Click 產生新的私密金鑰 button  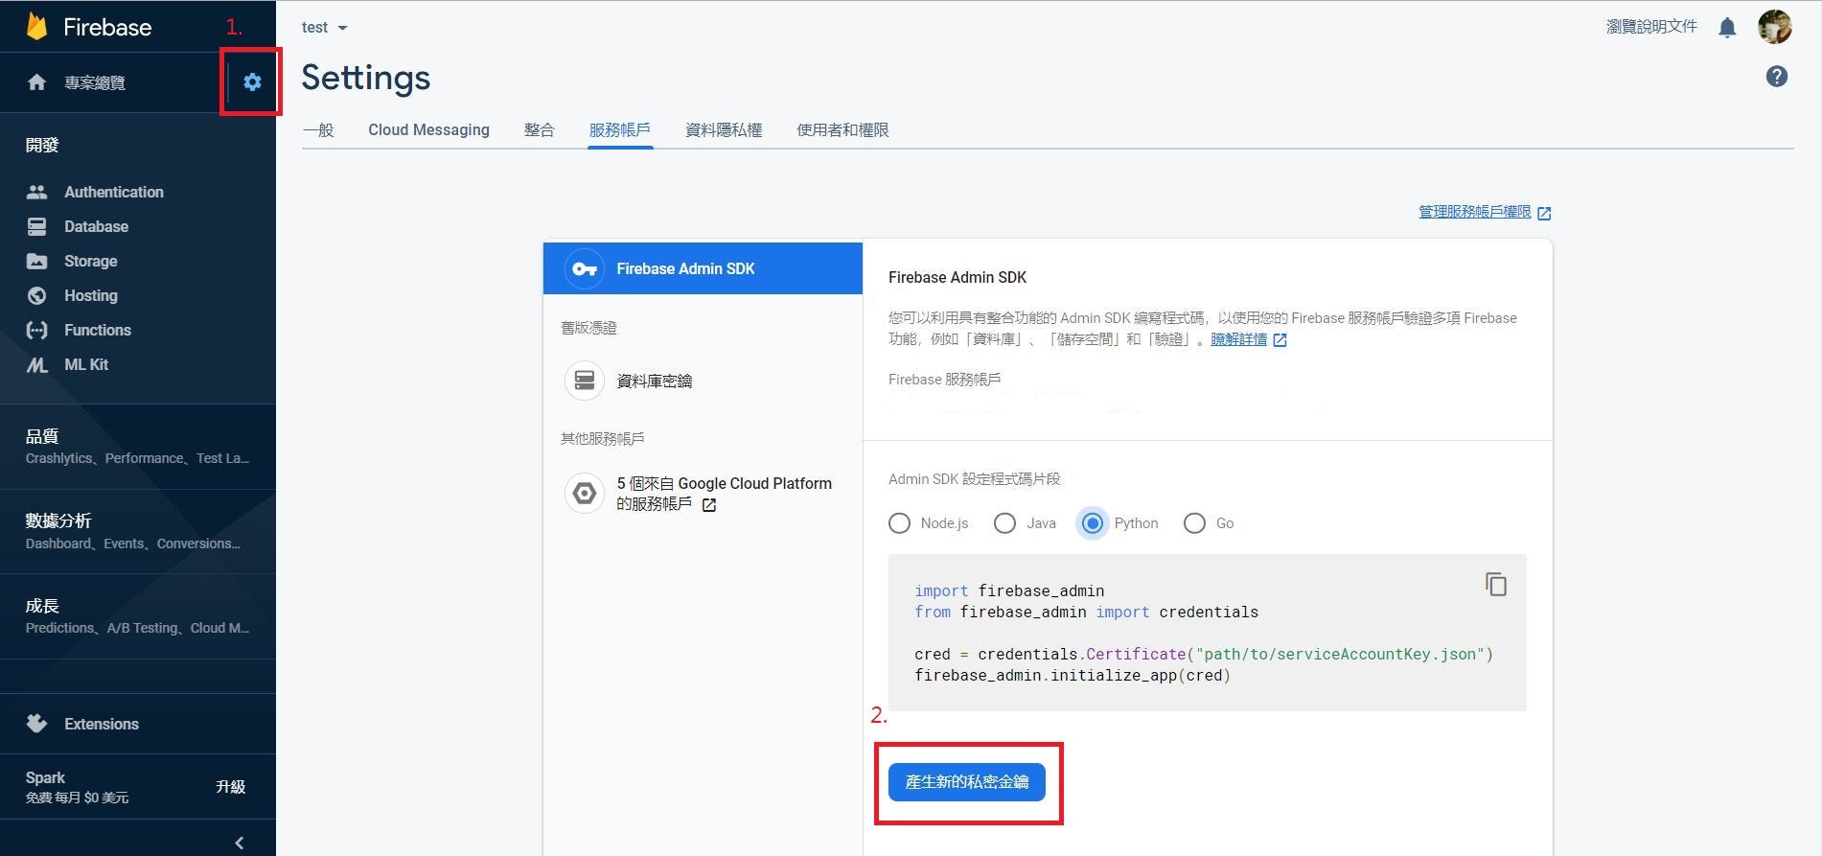967,782
